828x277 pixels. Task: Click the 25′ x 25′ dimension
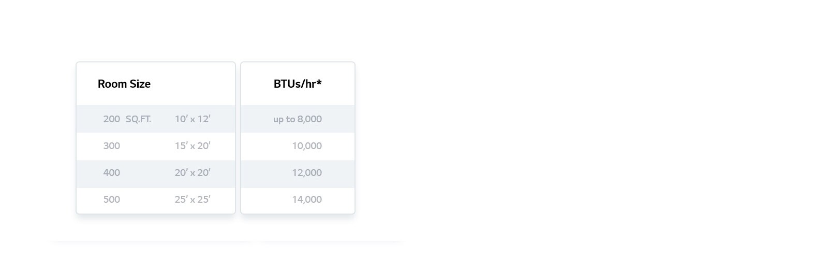193,200
